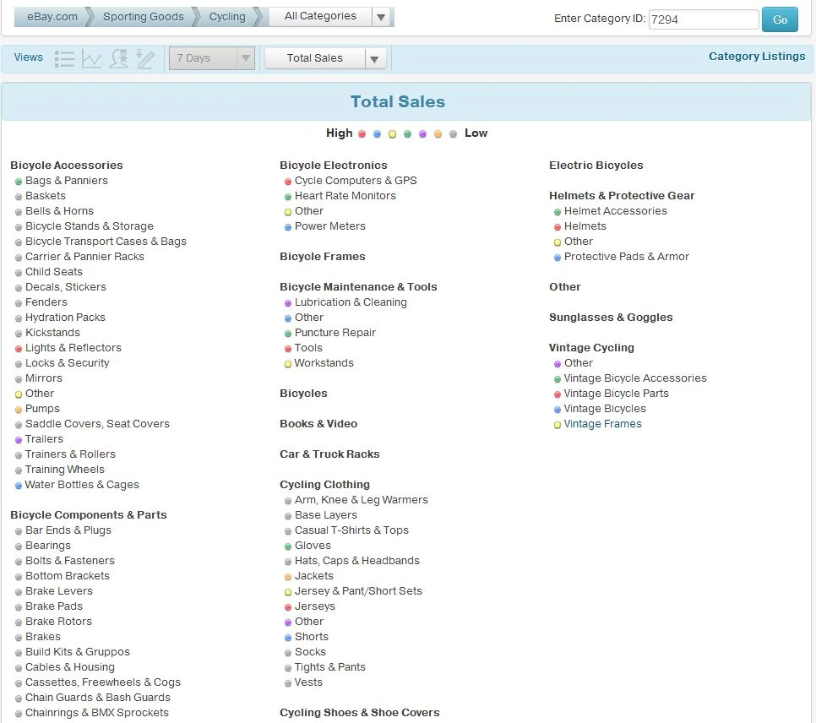Screen dimensions: 816x723
Task: Open Hydration Packs subcategory
Action: (x=65, y=317)
